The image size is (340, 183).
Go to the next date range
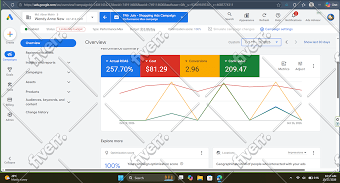296,42
